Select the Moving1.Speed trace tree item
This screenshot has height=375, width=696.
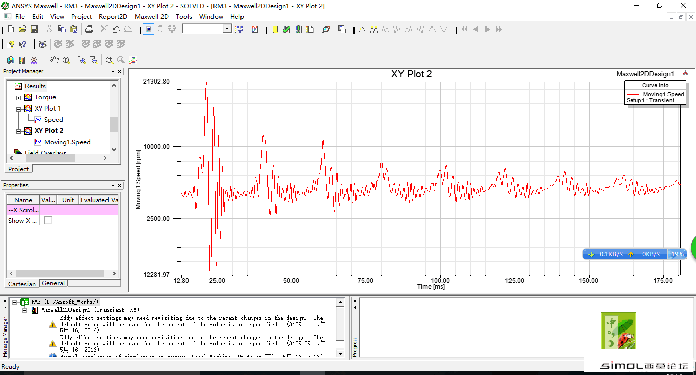[67, 142]
